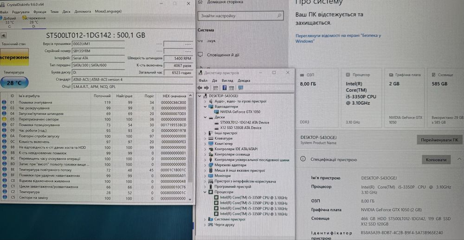This screenshot has height=240, width=464.
Task: Click the blue status dot for attribute 01
Action: (x=4, y=102)
